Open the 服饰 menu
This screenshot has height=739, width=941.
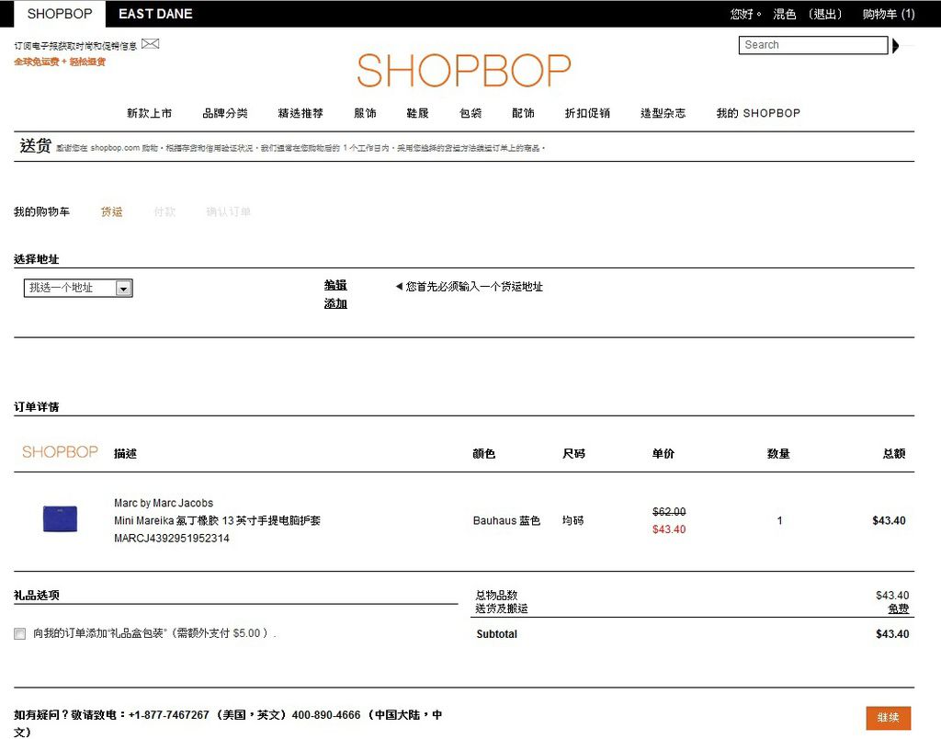pos(365,113)
